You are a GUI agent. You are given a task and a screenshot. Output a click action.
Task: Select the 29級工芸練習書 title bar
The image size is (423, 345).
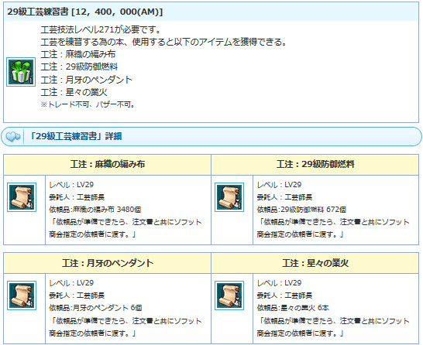click(x=211, y=12)
